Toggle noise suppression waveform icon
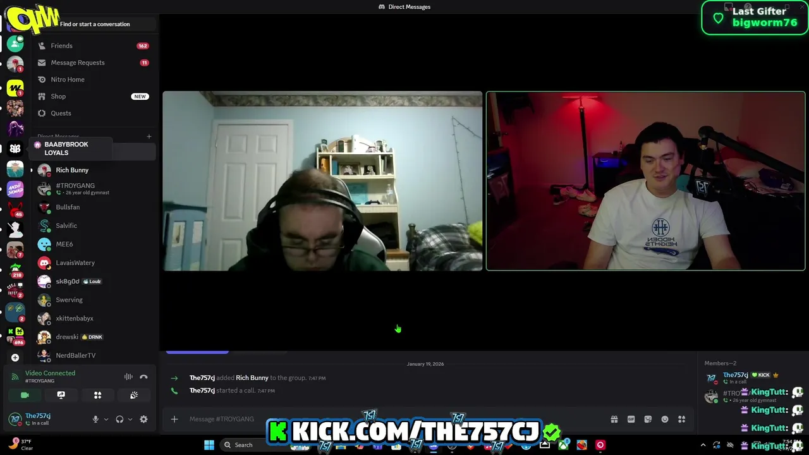Viewport: 809px width, 455px height. [128, 377]
